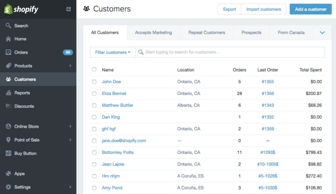This screenshot has width=336, height=194.
Task: Click the Add a customer button
Action: 310,9
